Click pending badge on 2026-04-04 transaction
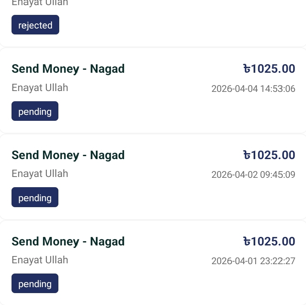This screenshot has width=306, height=305. point(35,111)
